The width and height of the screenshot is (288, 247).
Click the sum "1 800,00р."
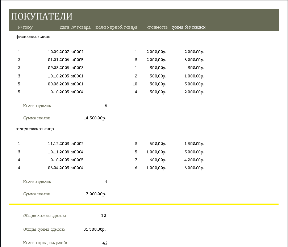[194, 144]
